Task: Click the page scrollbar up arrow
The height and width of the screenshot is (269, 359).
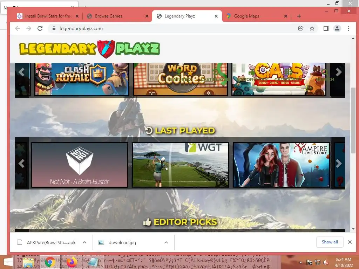Action: (353, 38)
